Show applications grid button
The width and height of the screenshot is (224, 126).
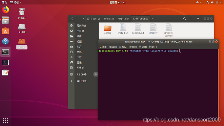(6, 121)
